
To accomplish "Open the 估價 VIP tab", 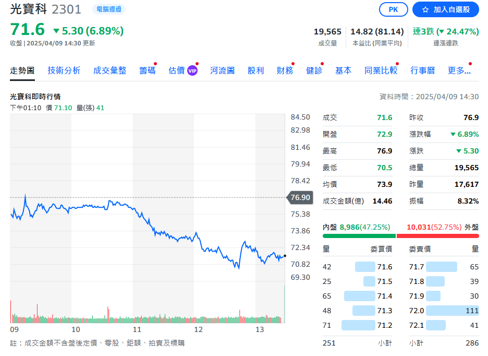I will tap(182, 71).
